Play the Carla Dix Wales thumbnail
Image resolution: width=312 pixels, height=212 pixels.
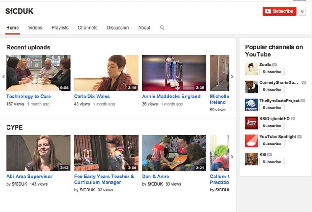[106, 73]
